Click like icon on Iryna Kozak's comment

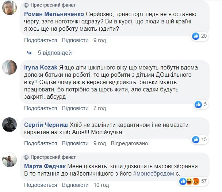tap(198, 105)
